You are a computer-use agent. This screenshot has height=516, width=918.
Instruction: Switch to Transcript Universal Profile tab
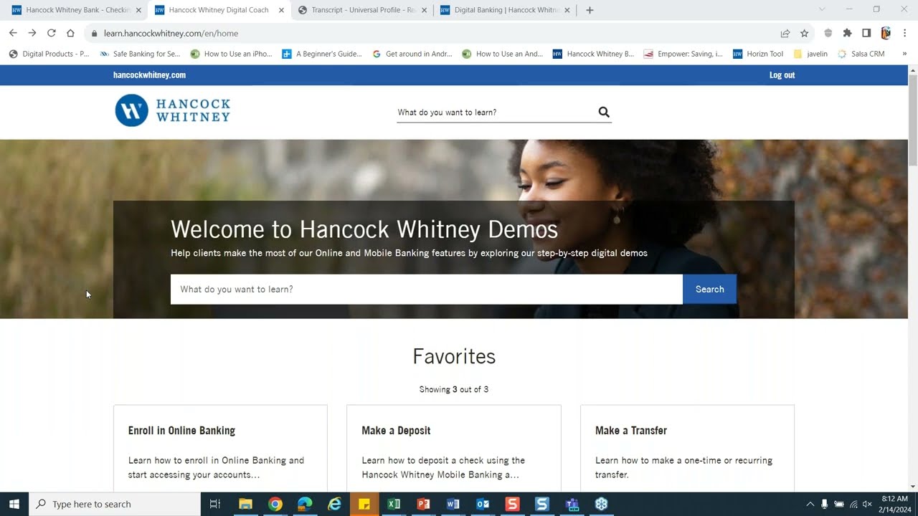click(362, 10)
